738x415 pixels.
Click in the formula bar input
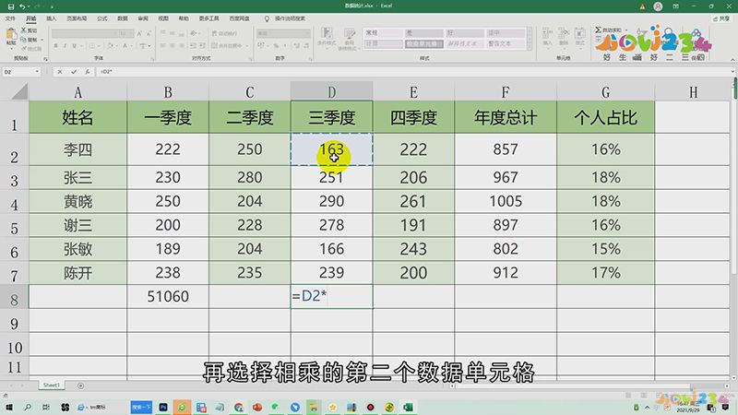(414, 72)
